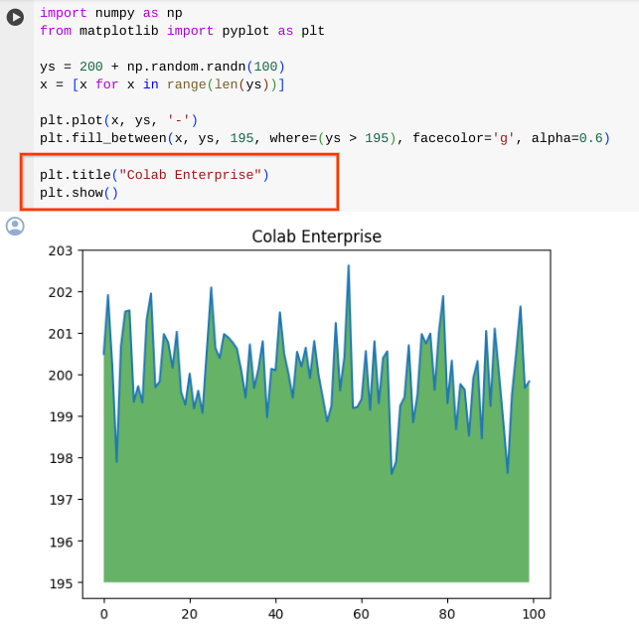Click the y-axis label 201
This screenshot has height=632, width=639.
61,334
